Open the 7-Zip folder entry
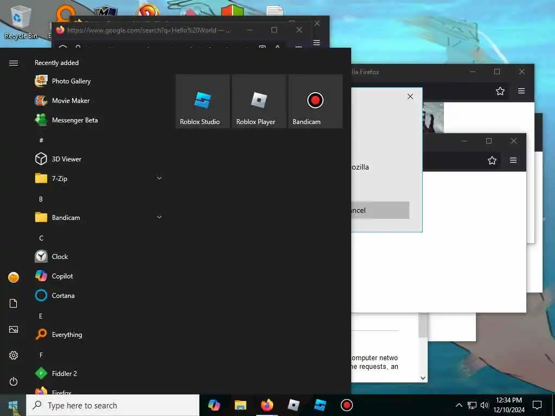 click(98, 178)
